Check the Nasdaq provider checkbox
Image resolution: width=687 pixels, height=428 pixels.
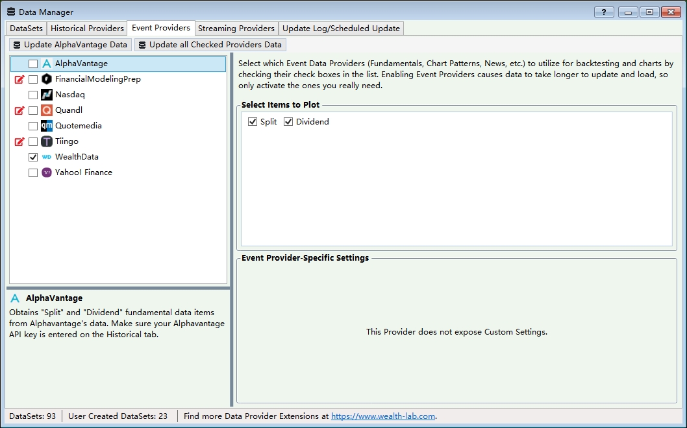coord(33,95)
